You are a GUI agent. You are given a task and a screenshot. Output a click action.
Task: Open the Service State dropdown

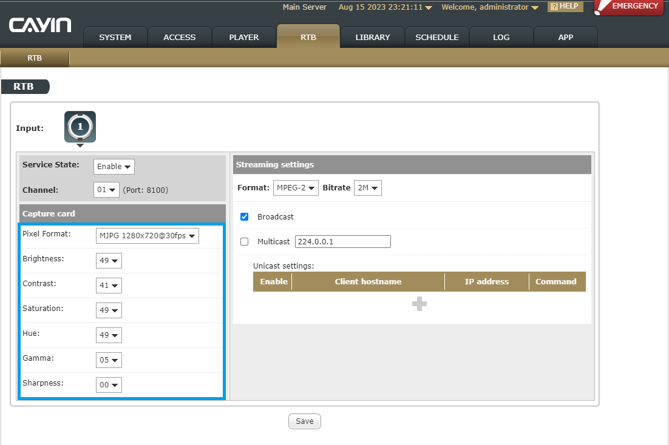114,167
